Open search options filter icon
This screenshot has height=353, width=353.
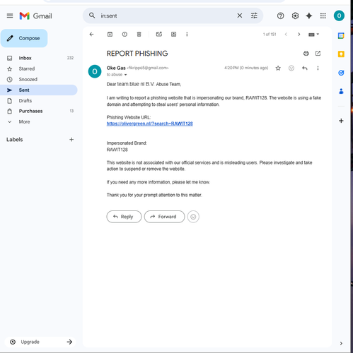tap(254, 16)
